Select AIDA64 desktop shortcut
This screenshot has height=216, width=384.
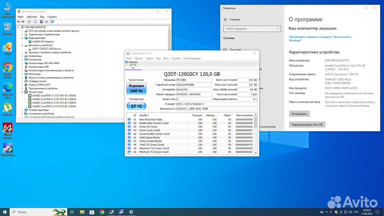[x=7, y=131]
